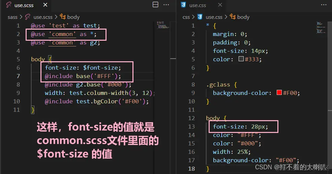Image resolution: width=332 pixels, height=174 pixels.
Task: Close the use.scss tab
Action: tap(45, 5)
